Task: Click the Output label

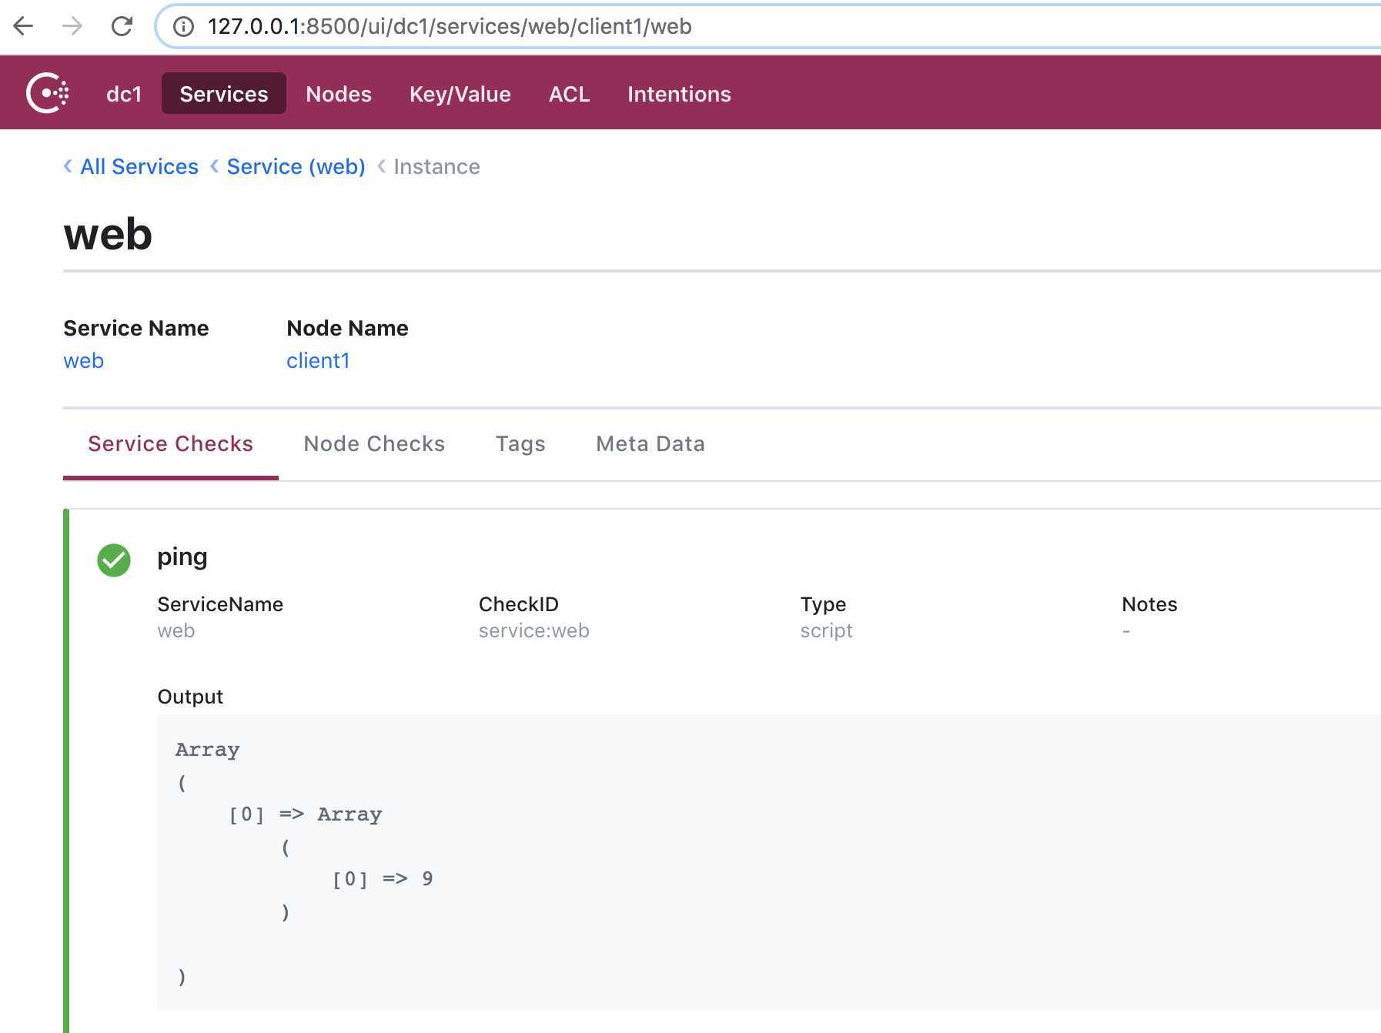Action: tap(190, 697)
